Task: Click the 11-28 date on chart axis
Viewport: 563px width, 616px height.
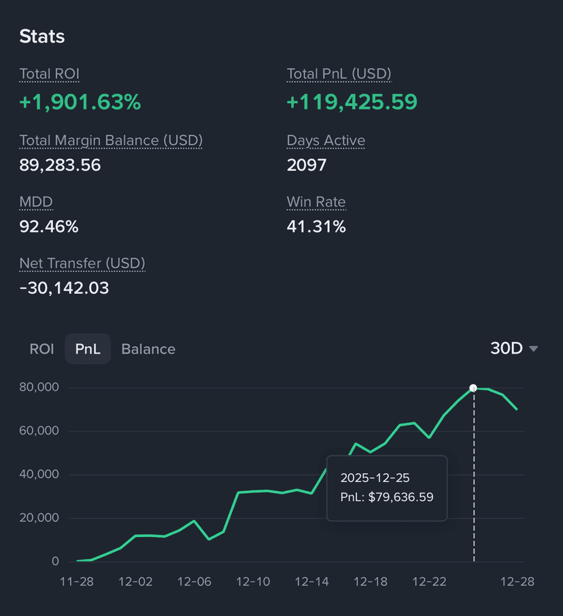Action: [77, 581]
